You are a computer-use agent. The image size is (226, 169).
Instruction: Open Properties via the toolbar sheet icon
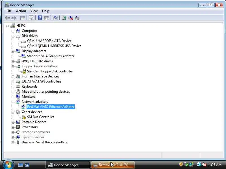pyautogui.click(x=31, y=18)
